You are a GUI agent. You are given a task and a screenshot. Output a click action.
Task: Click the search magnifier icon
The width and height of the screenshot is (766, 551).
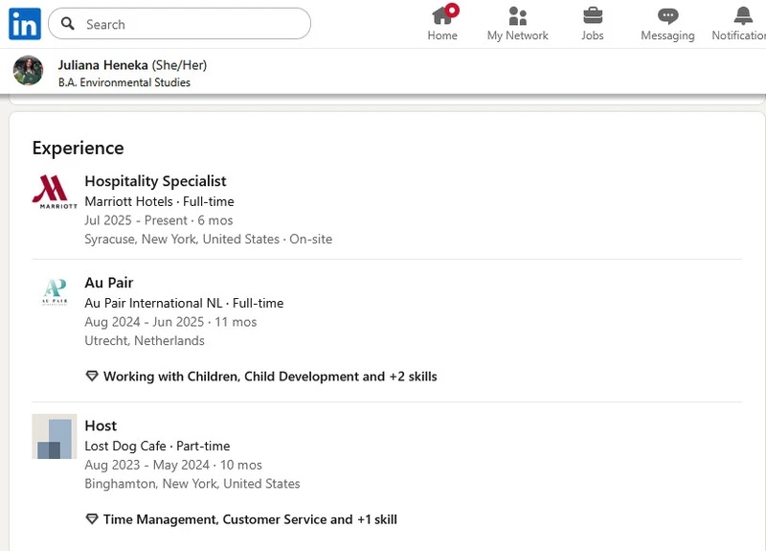[x=68, y=23]
